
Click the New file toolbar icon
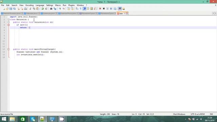coord(4,9)
